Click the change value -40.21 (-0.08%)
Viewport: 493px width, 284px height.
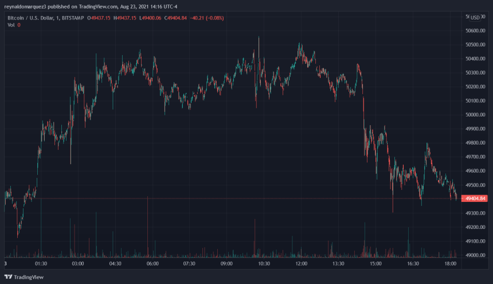[x=207, y=18]
